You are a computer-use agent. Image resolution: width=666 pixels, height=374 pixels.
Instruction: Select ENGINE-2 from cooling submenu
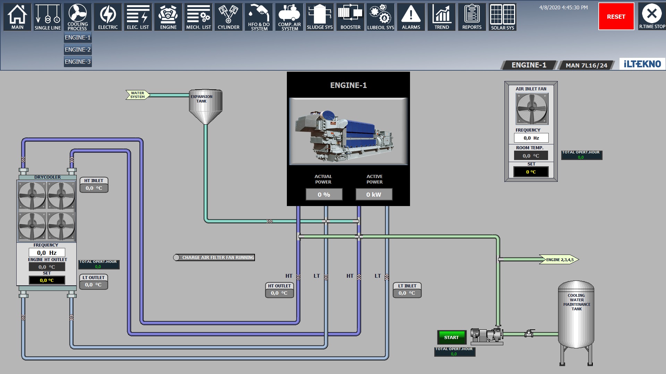click(78, 50)
